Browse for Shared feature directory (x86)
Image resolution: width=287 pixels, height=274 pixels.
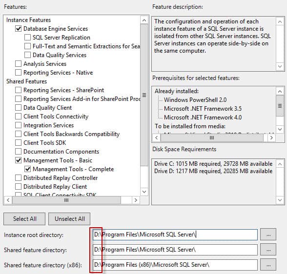tap(268, 265)
